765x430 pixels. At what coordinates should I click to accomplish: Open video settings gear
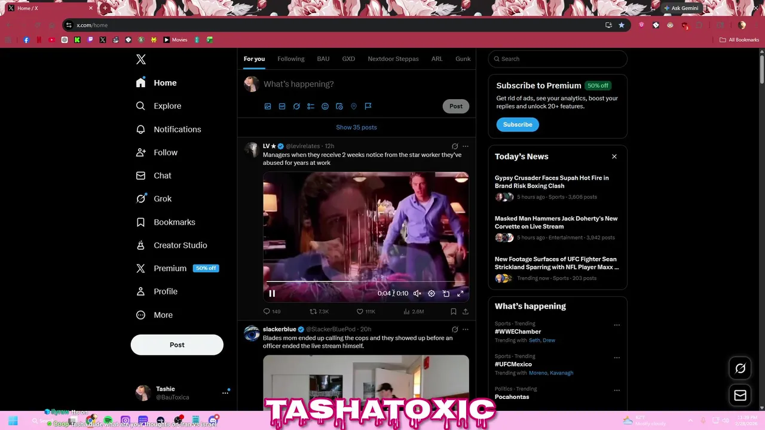(432, 293)
